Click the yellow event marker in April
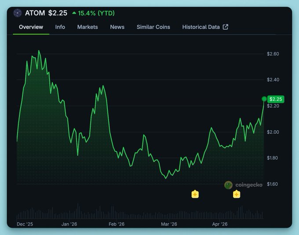299x235 pixels. pyautogui.click(x=237, y=194)
